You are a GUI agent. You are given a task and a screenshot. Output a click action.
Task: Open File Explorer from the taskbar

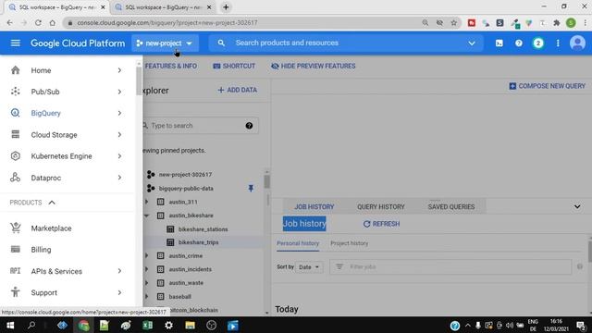point(190,325)
